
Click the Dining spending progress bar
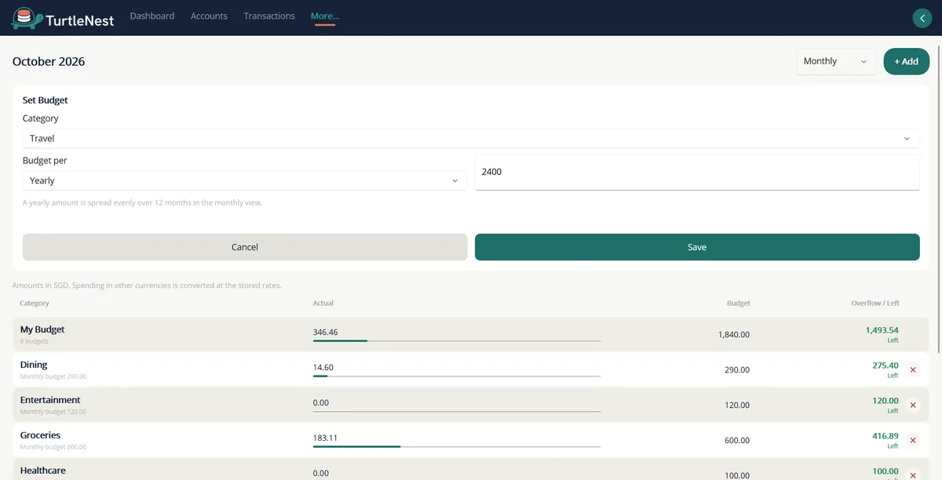[457, 376]
